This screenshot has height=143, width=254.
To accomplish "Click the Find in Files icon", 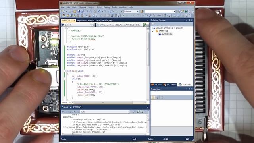I will point(142,12).
